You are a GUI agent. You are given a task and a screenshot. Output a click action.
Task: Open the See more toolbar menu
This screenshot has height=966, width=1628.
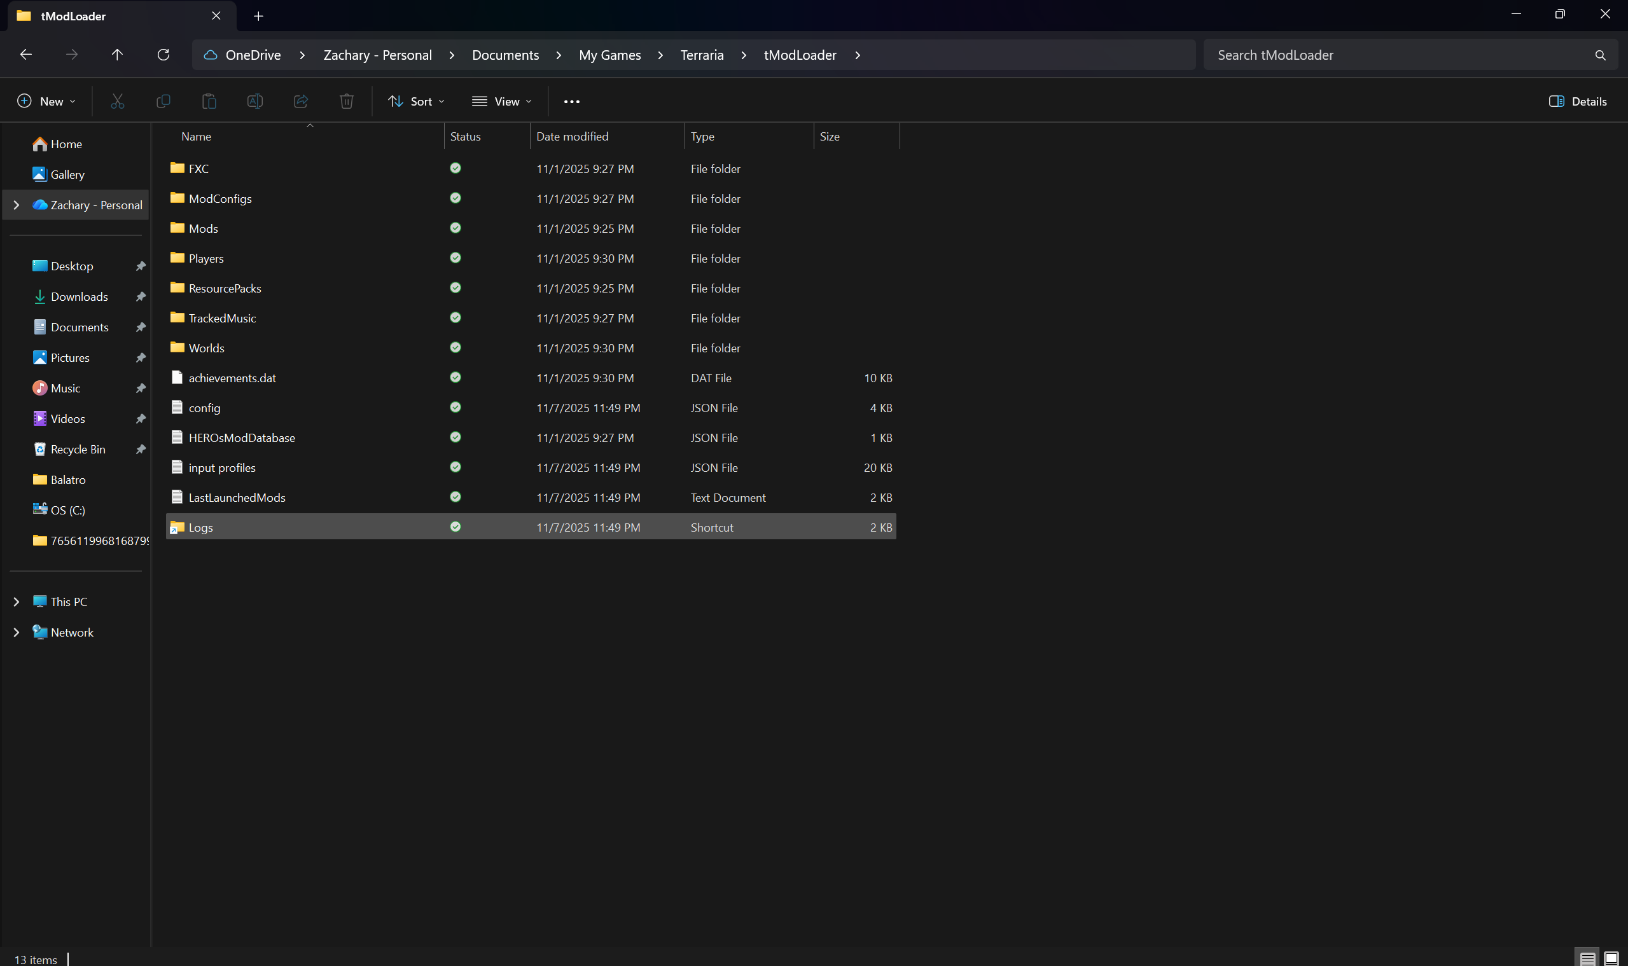[571, 101]
